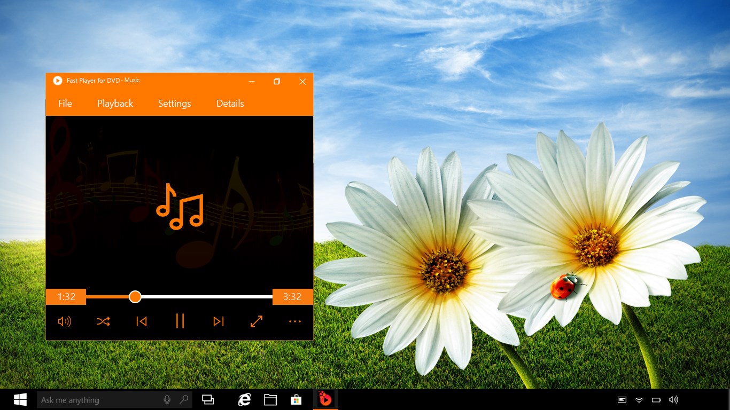This screenshot has width=730, height=410.
Task: Enable shuffle playback
Action: 103,321
